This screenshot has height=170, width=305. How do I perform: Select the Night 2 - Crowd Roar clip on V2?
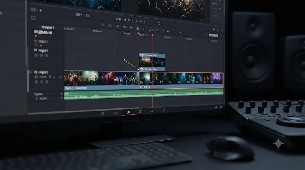point(101,80)
